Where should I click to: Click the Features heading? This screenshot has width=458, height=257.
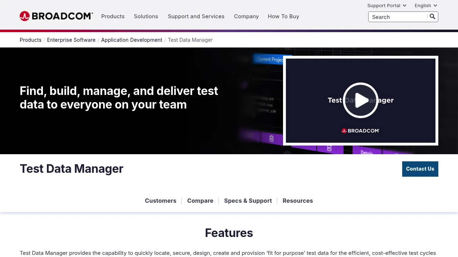(229, 233)
